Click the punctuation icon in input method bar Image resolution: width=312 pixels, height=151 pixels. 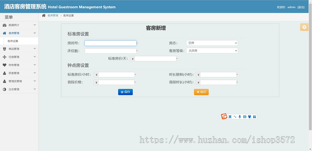point(235,117)
